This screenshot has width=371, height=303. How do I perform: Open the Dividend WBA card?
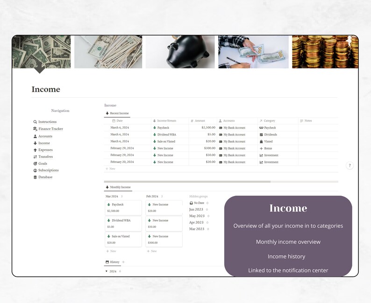click(x=123, y=224)
